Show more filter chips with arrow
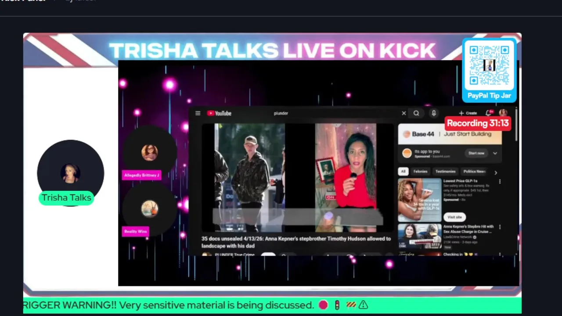Image resolution: width=562 pixels, height=316 pixels. click(x=496, y=172)
